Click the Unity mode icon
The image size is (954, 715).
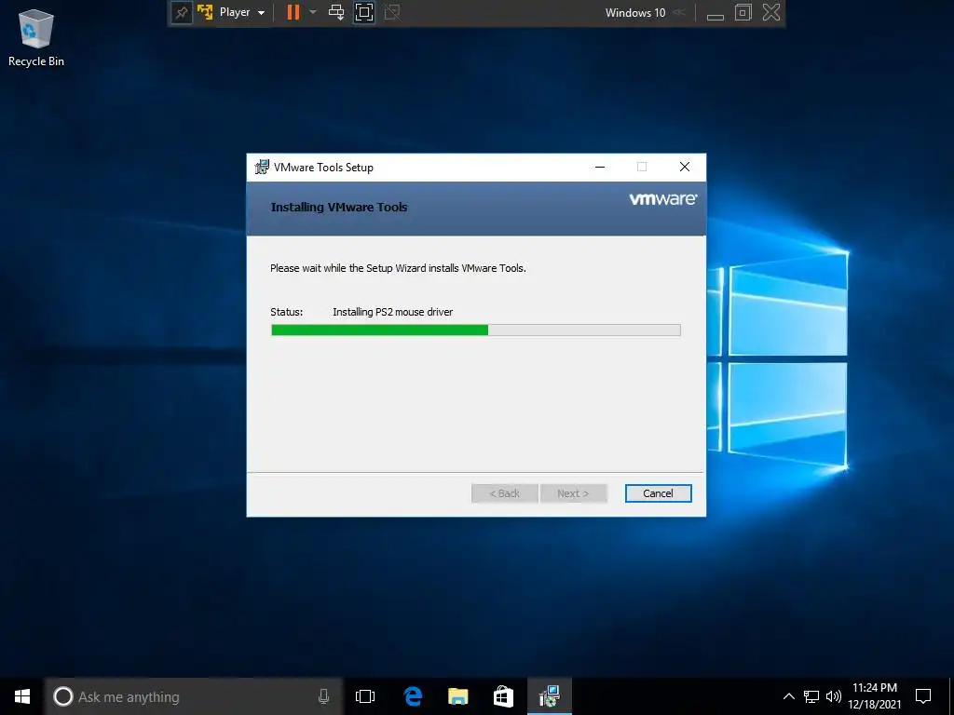coord(392,12)
